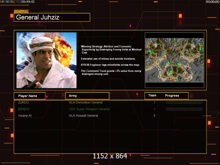220x165 pixels.
Task: Click the GLA Demolition General army entry
Action: click(86, 102)
